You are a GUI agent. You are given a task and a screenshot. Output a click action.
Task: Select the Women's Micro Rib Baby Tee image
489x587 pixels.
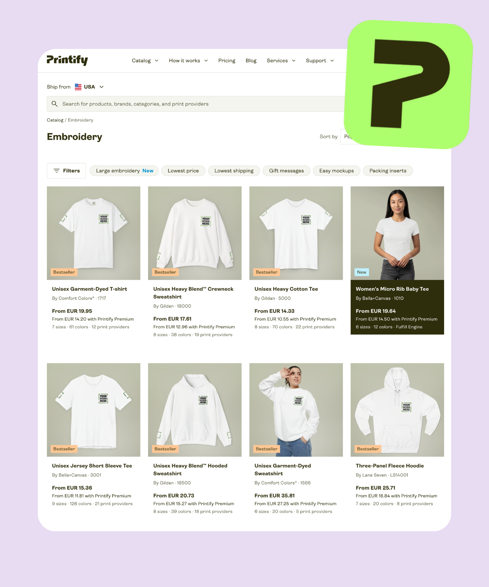397,233
